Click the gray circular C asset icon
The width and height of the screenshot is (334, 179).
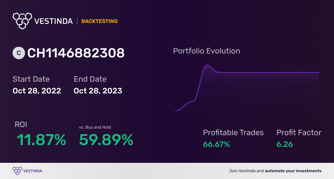19,53
